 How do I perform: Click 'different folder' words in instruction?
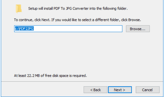107,20
